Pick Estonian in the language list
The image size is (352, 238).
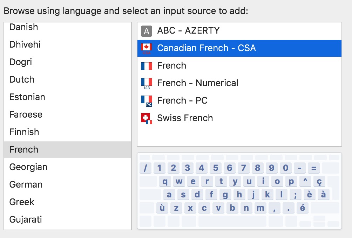coord(27,97)
